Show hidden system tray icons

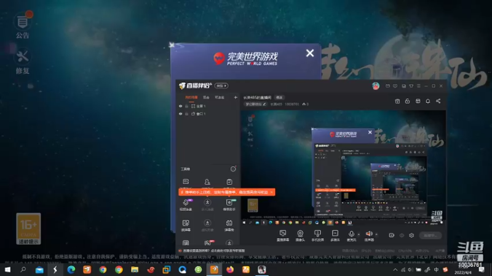pyautogui.click(x=395, y=270)
